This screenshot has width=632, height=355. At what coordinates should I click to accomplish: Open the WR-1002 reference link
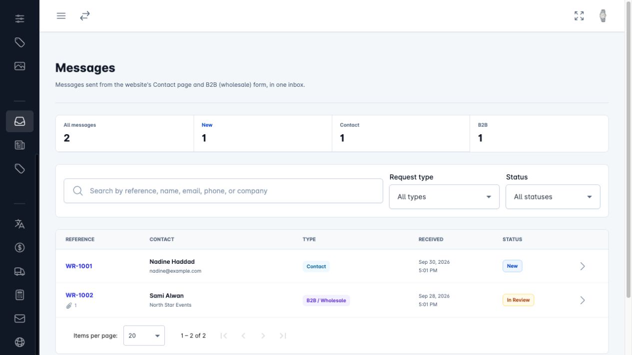[79, 295]
